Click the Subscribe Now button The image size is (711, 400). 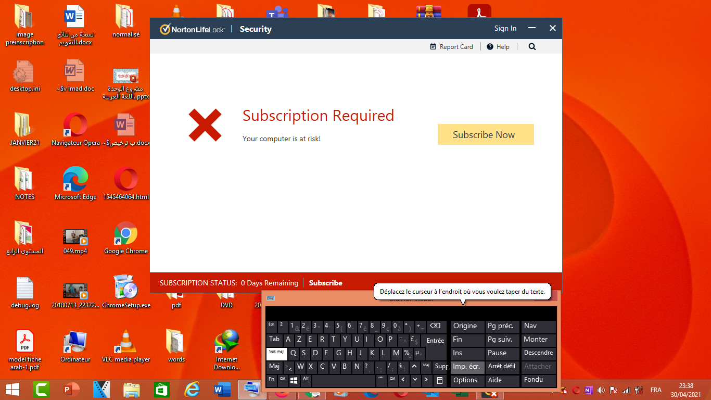coord(486,134)
